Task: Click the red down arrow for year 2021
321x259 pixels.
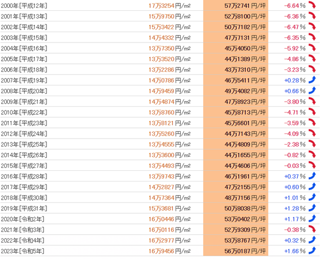Action: click(x=312, y=229)
